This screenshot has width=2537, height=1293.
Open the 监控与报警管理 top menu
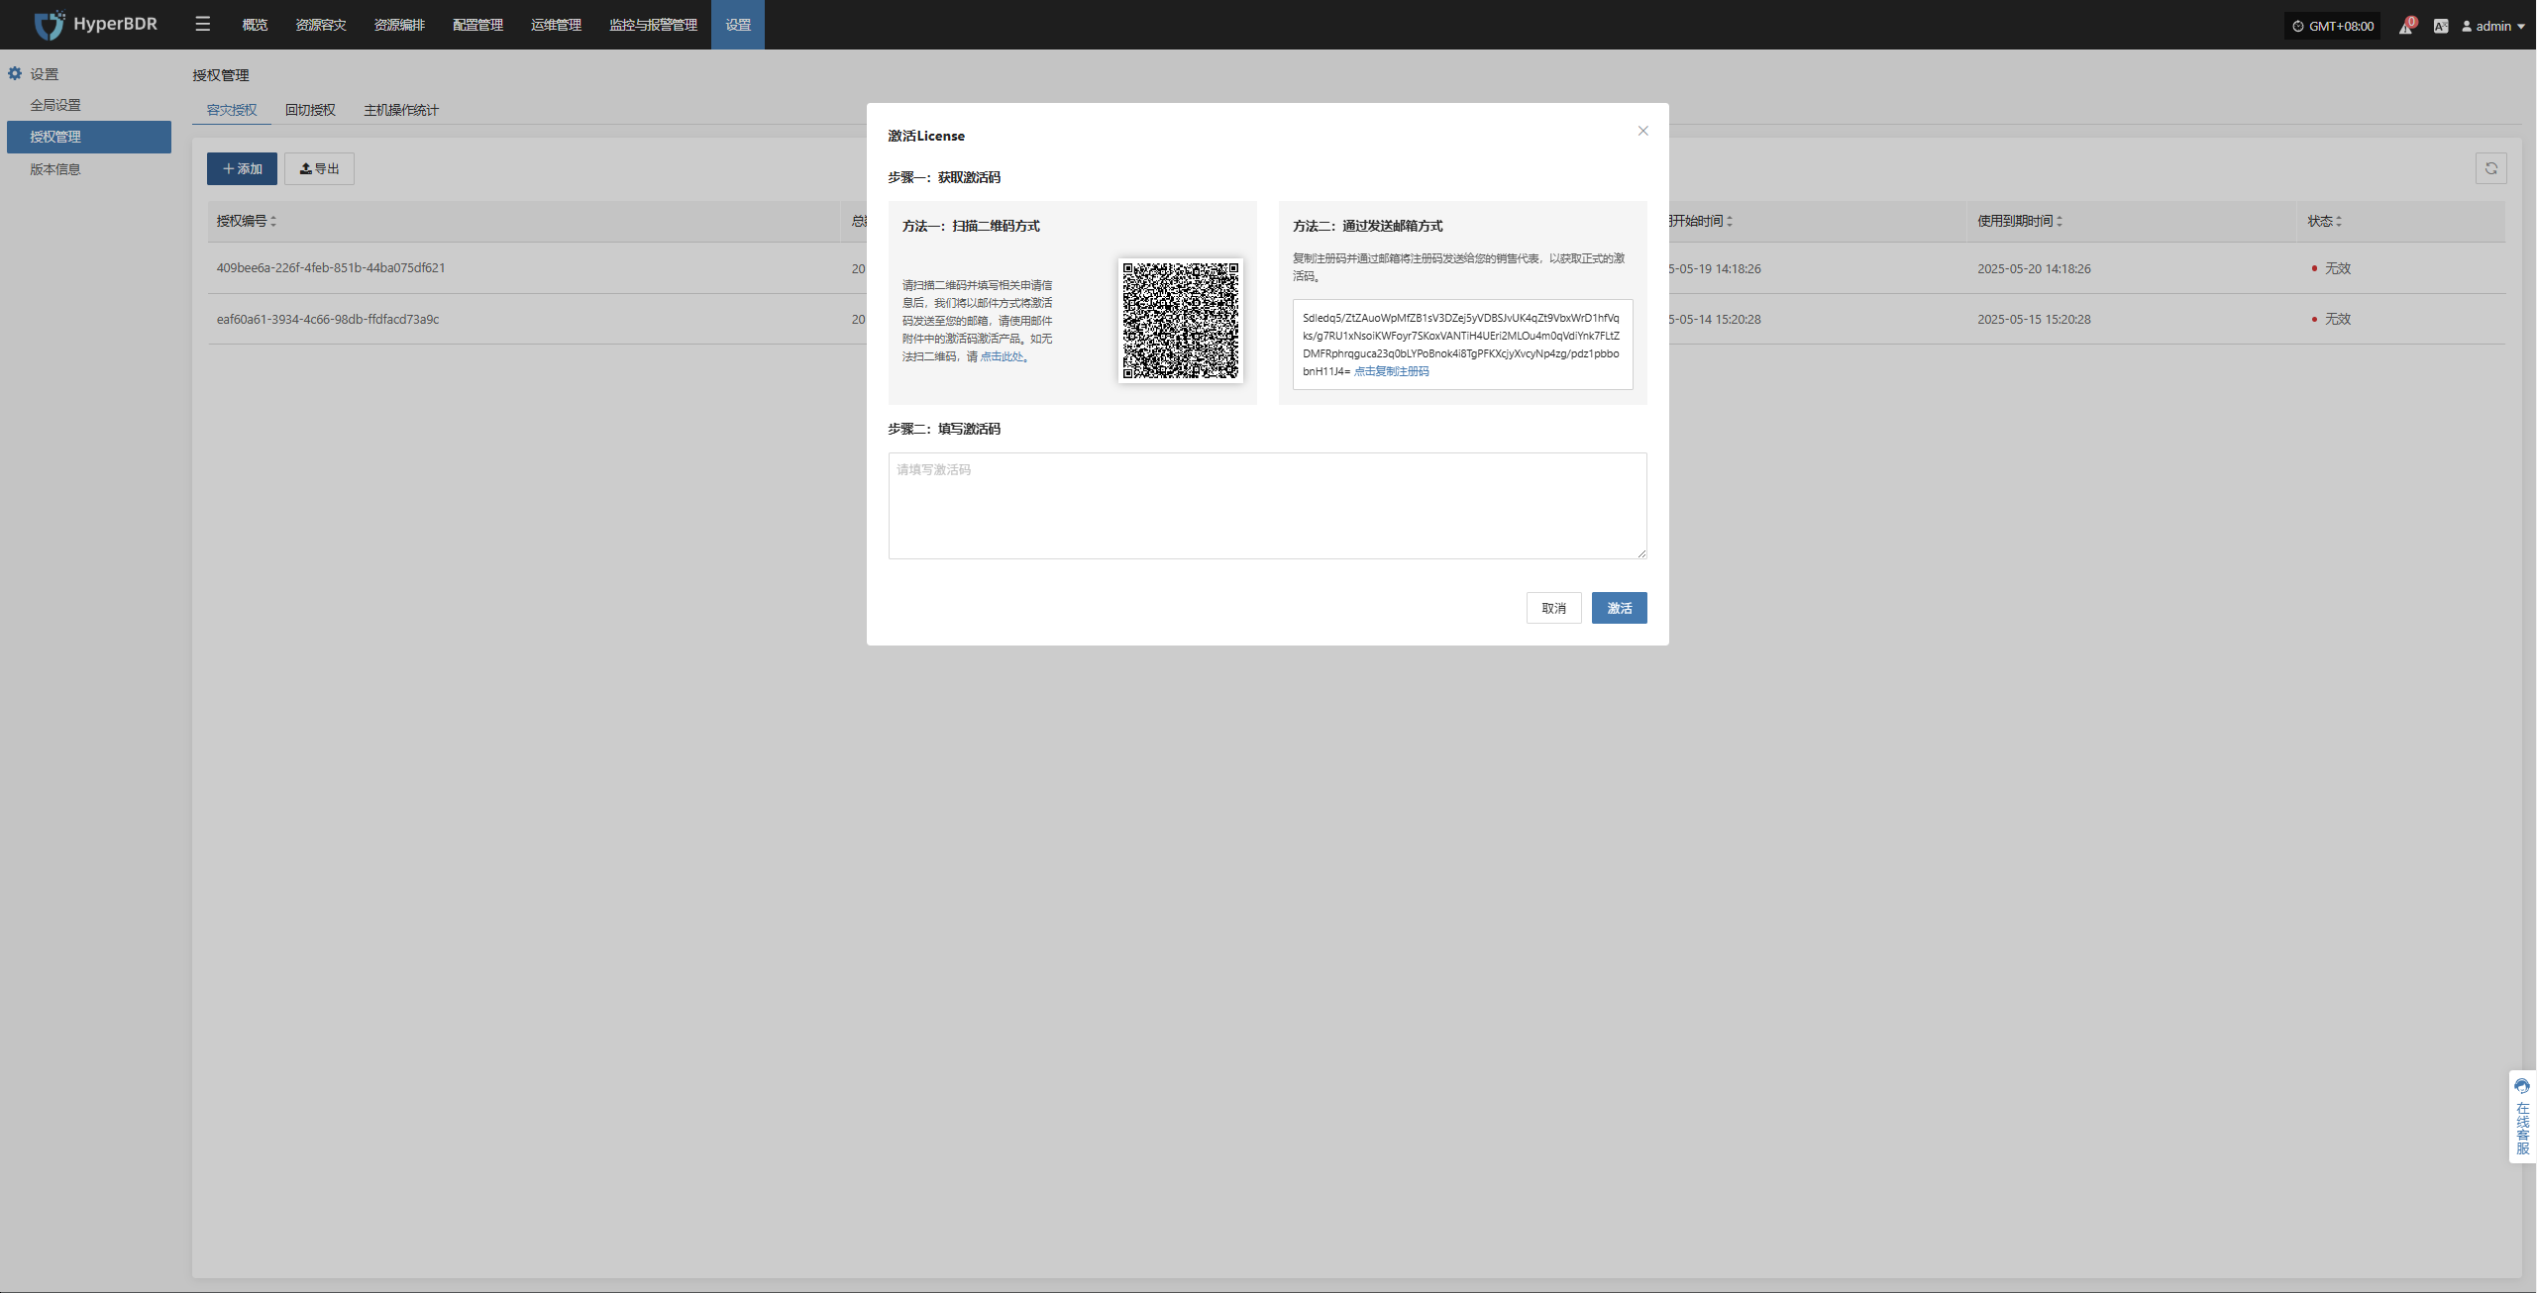tap(653, 25)
